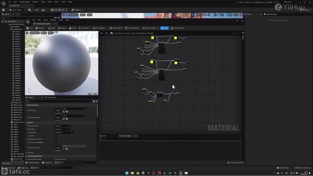
Task: Click the Platform Stats toolbar button
Action: (x=177, y=28)
